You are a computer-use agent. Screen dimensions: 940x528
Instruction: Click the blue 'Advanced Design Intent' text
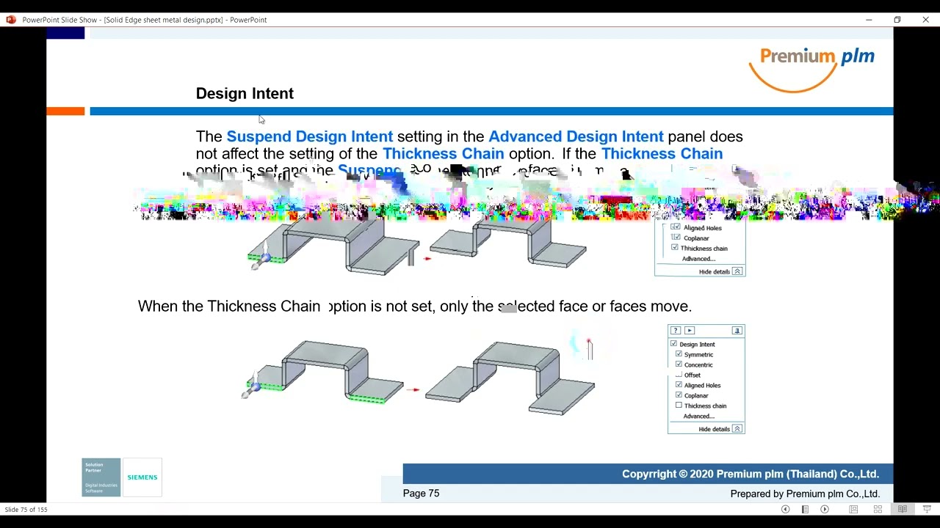(x=576, y=136)
